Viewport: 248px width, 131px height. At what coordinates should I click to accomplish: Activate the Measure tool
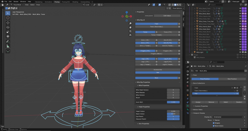pos(8,46)
